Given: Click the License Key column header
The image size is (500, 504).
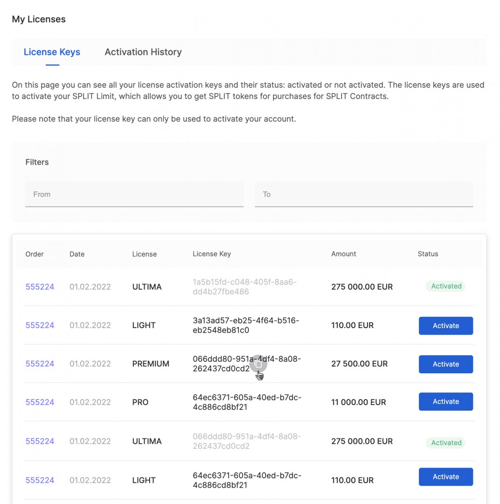Looking at the screenshot, I should pos(212,254).
